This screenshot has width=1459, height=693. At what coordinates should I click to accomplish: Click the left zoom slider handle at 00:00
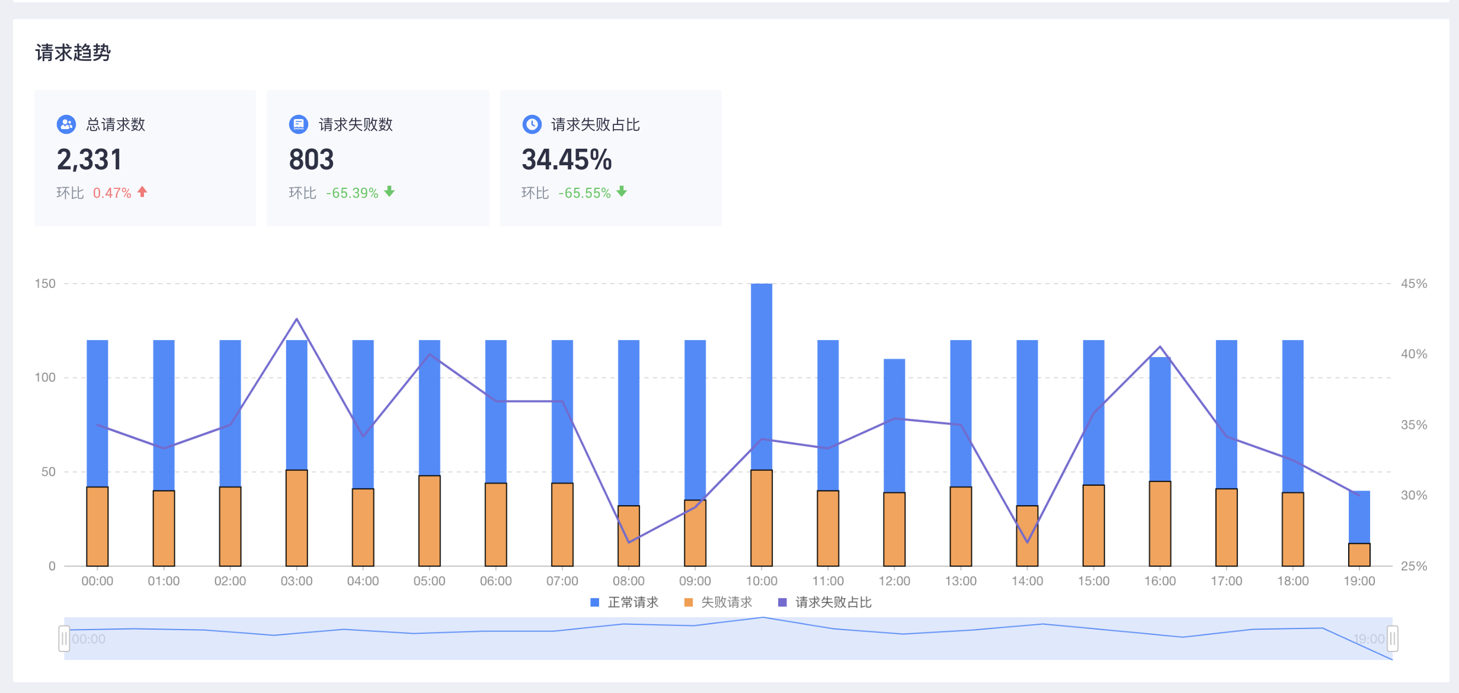[64, 639]
